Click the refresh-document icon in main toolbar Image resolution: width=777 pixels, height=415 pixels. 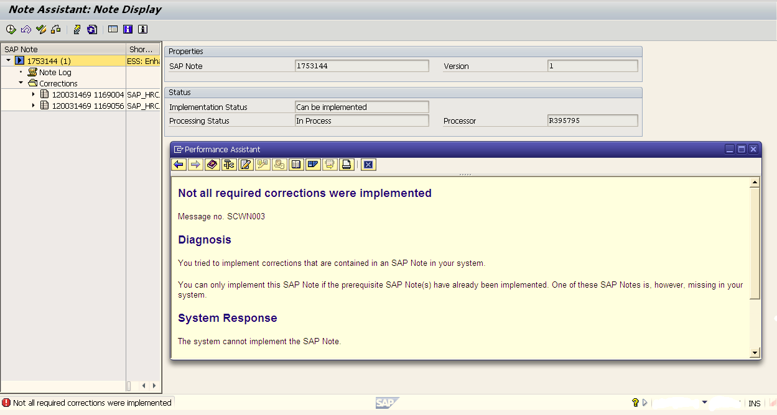(92, 29)
